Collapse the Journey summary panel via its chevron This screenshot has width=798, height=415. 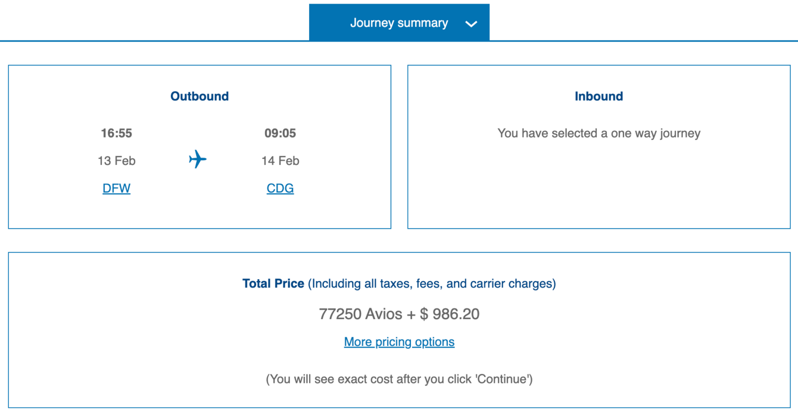[472, 23]
